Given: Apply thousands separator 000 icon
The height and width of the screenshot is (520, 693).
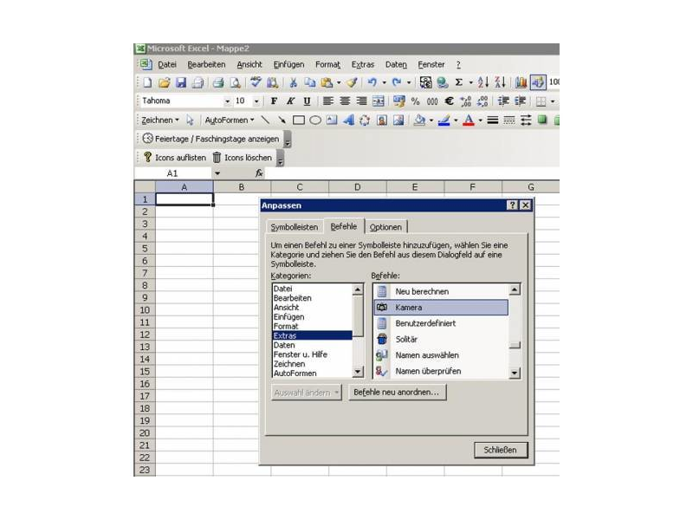Looking at the screenshot, I should (432, 101).
